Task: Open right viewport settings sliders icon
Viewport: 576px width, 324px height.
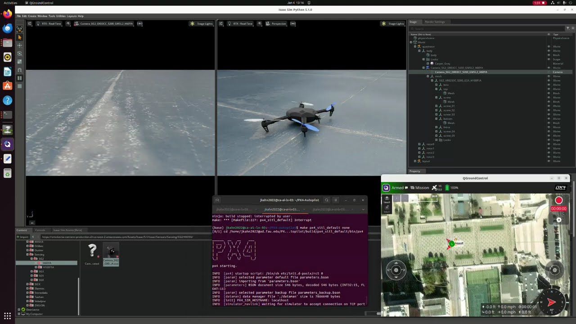Action: tap(221, 23)
